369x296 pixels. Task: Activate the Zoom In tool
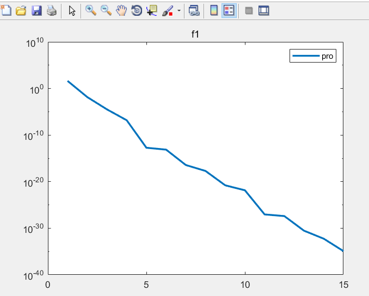coord(90,10)
